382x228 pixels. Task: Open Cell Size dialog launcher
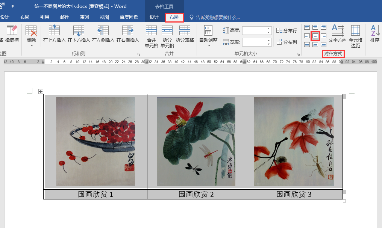click(298, 54)
